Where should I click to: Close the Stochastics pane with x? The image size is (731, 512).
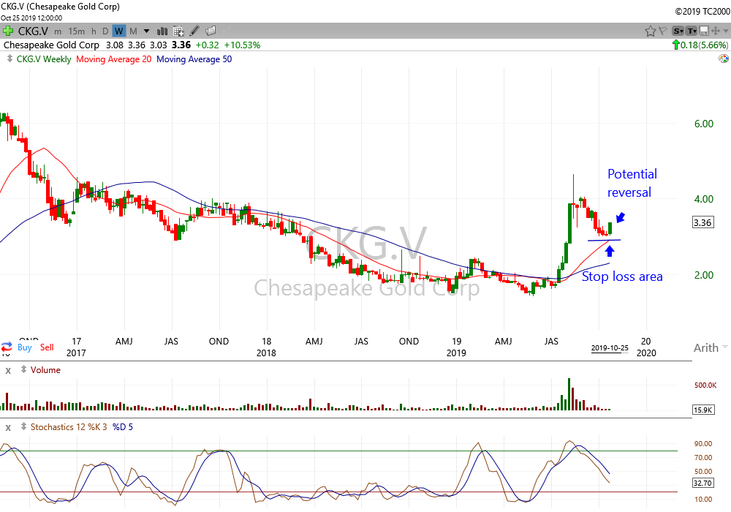(8, 428)
